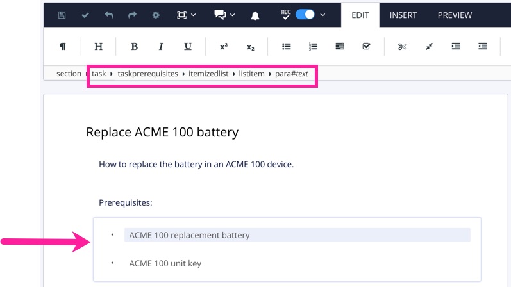This screenshot has height=287, width=511.
Task: Switch to the INSERT tab
Action: [403, 15]
